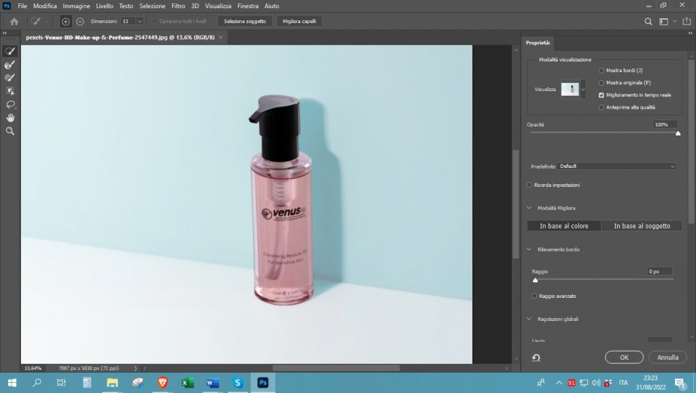The height and width of the screenshot is (393, 696).
Task: Click the Seleziona soggetto button
Action: point(245,22)
